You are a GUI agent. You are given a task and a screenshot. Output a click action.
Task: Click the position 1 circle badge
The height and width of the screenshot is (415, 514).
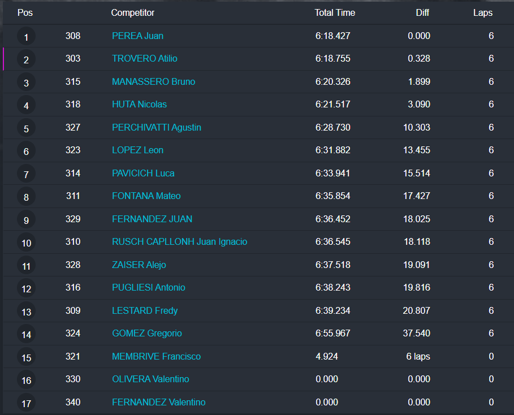26,37
